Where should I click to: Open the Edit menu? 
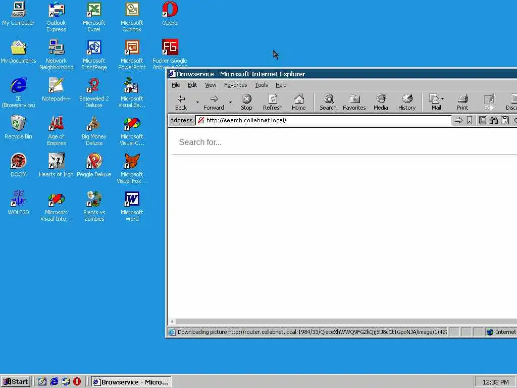tap(192, 85)
